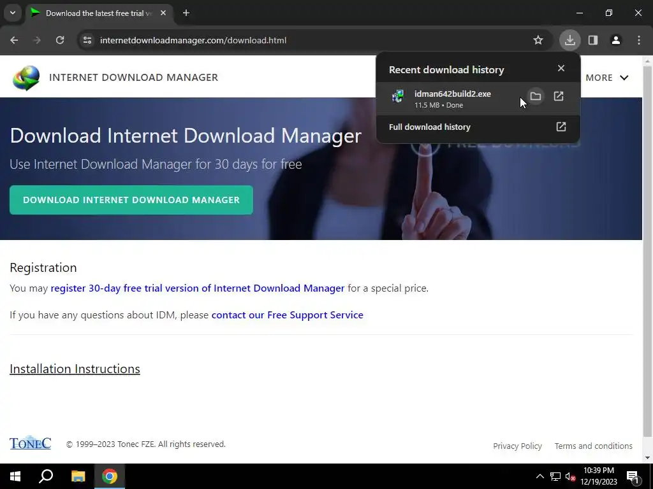The width and height of the screenshot is (653, 489).
Task: Click the Full download history external icon
Action: click(561, 127)
